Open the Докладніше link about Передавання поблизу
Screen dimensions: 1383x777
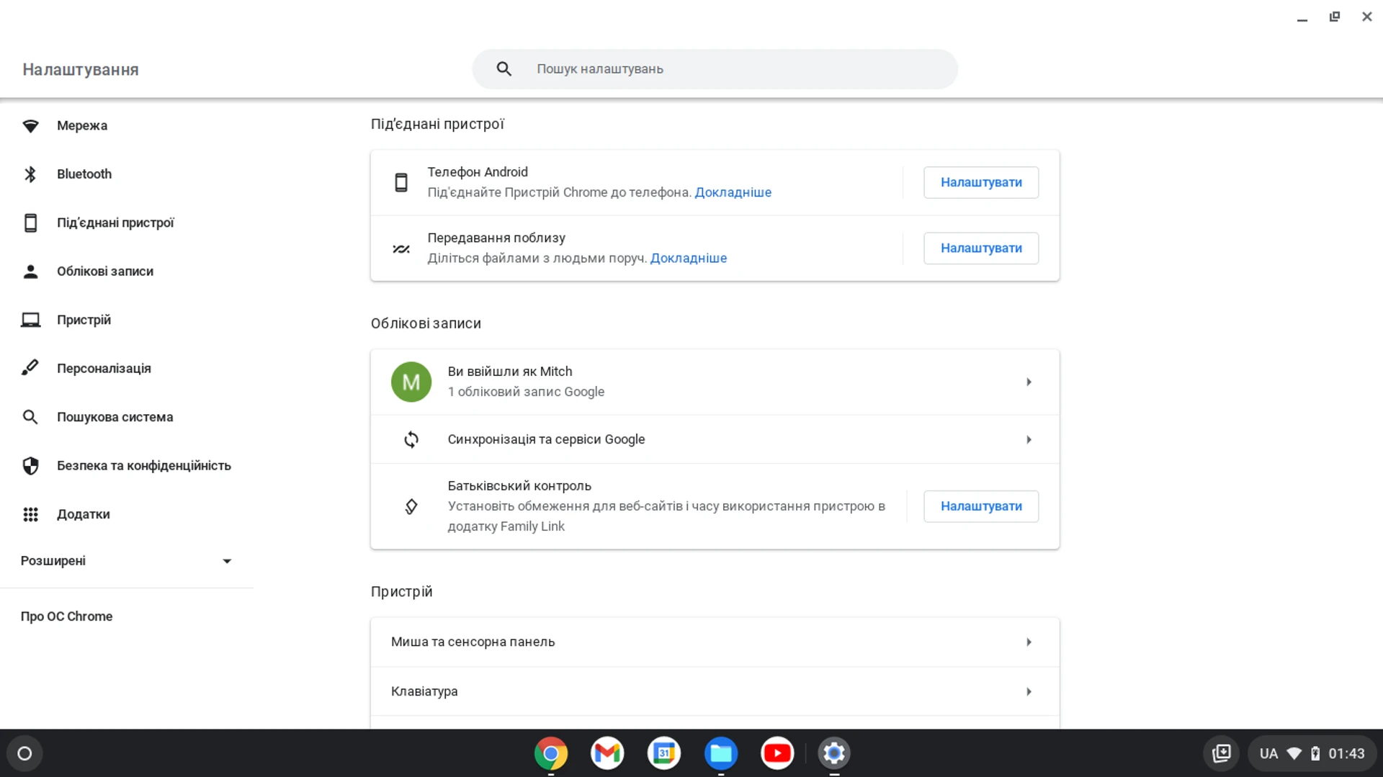coord(688,258)
